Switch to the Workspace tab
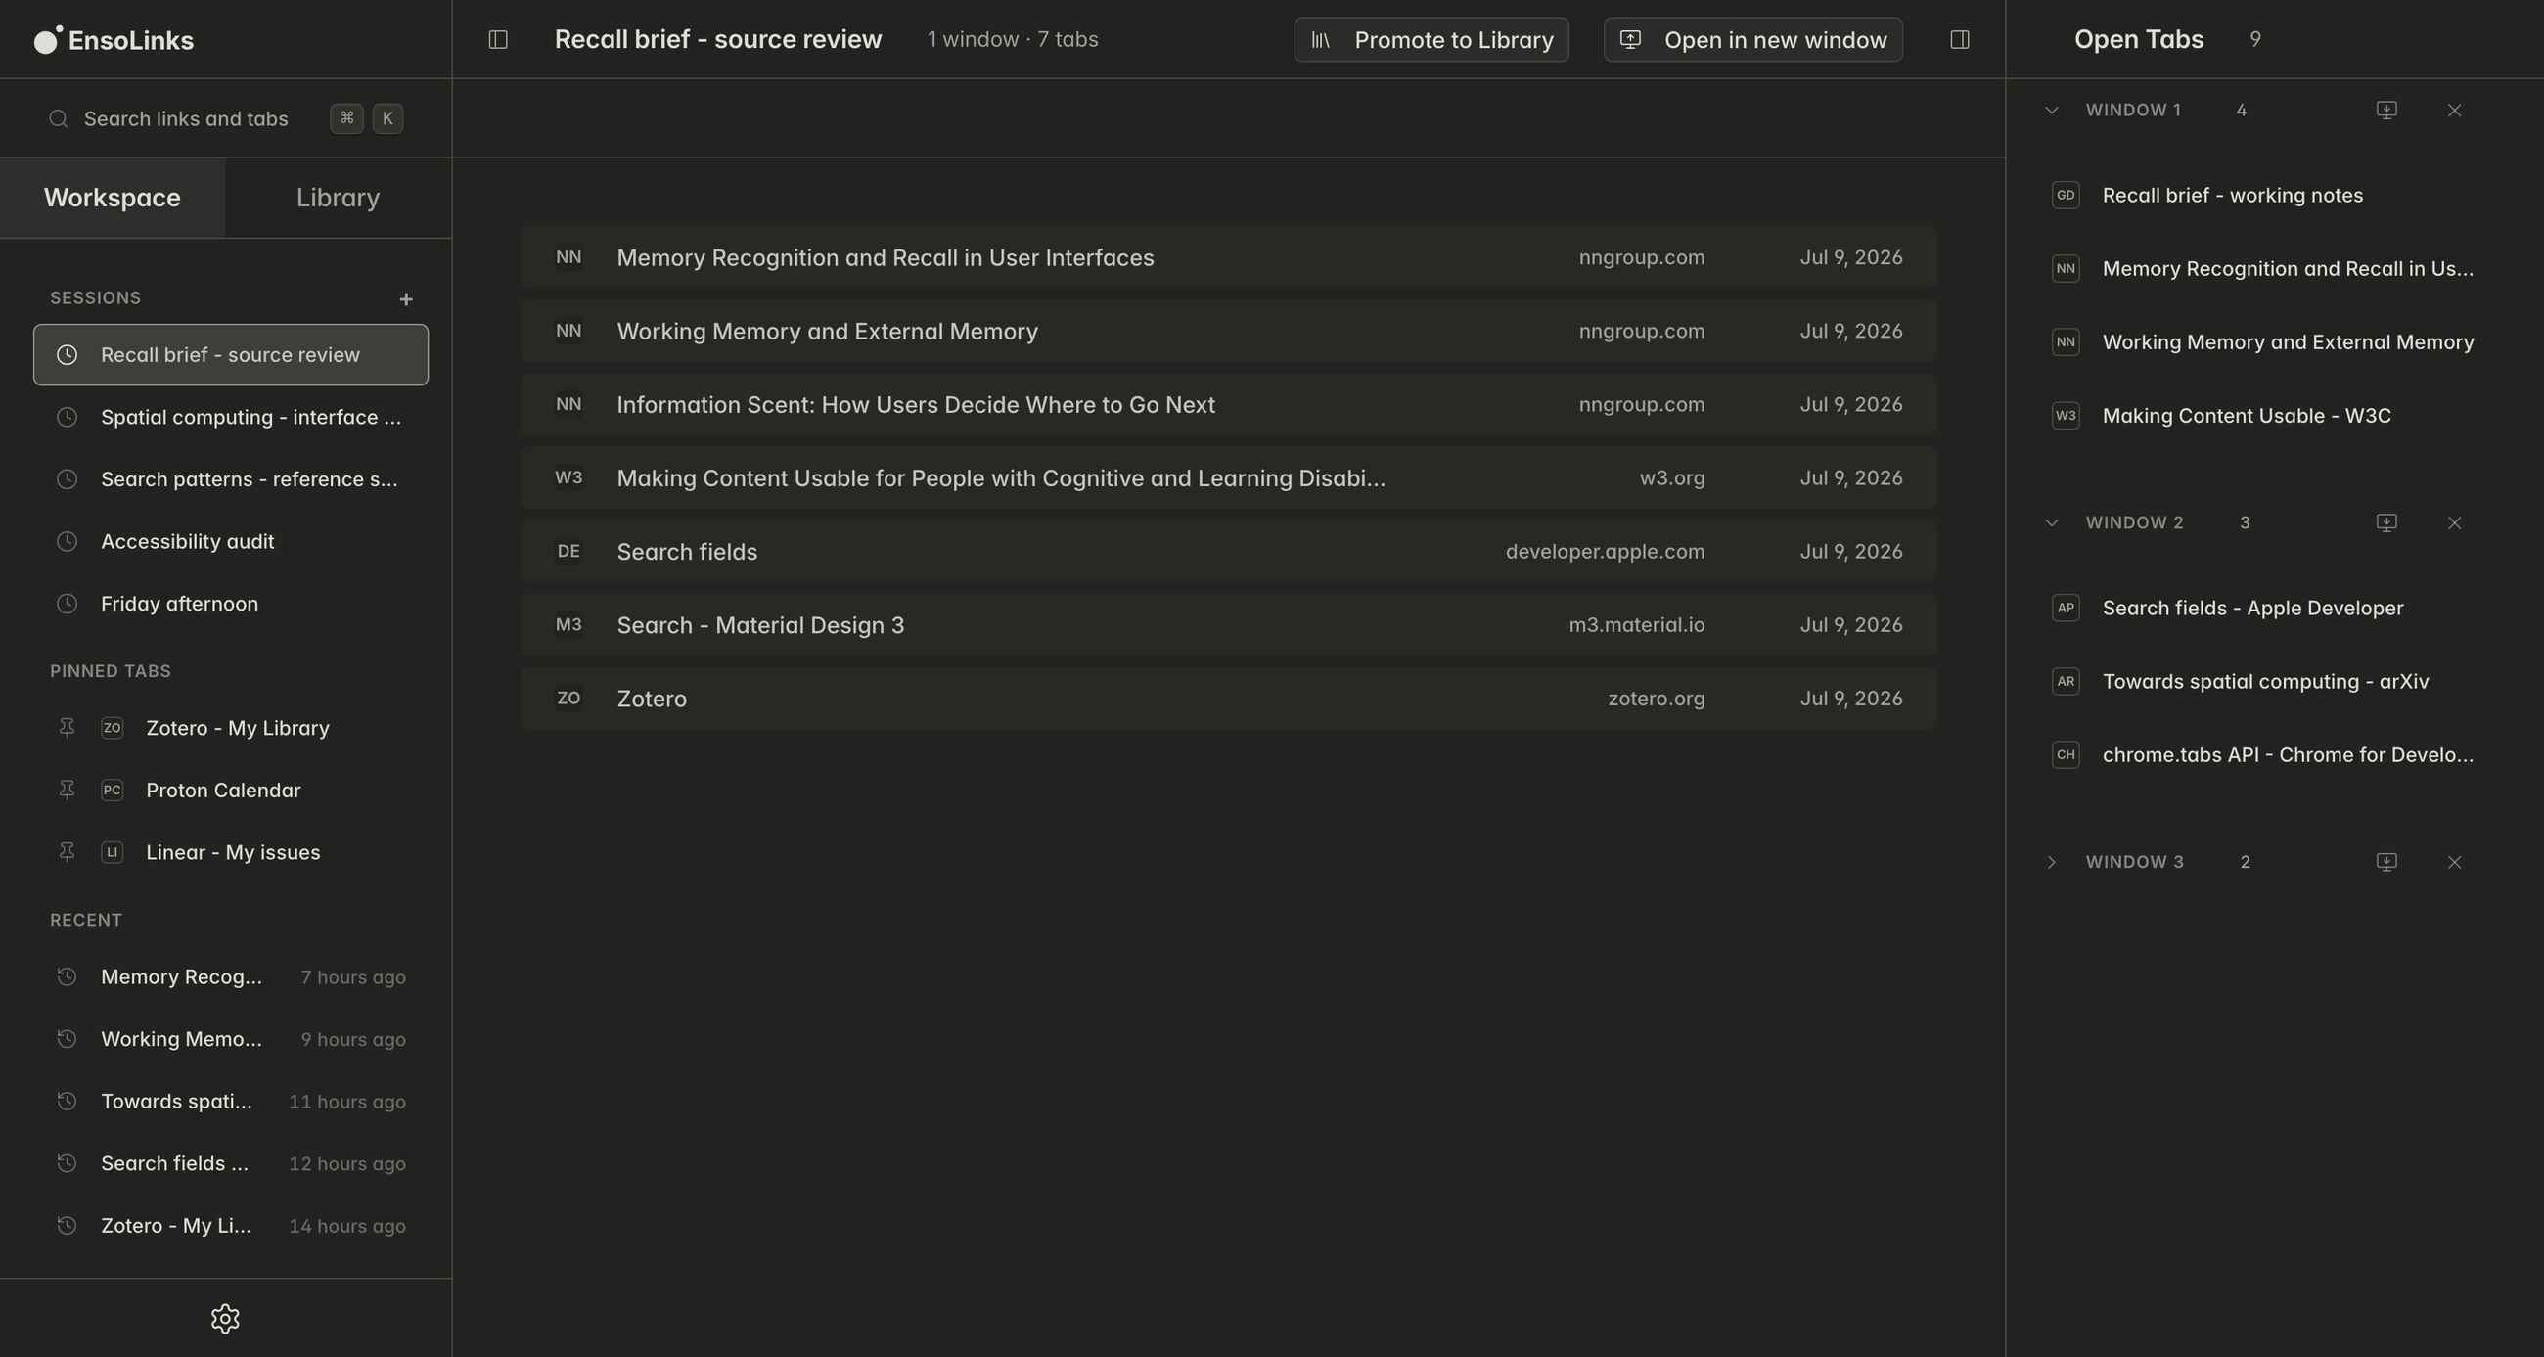This screenshot has height=1357, width=2544. (113, 198)
